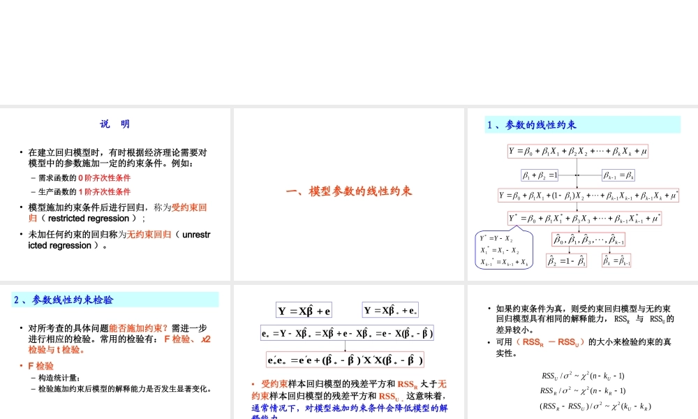The image size is (698, 419).
Task: Select the formula box e*′e* equation
Action: (x=346, y=360)
